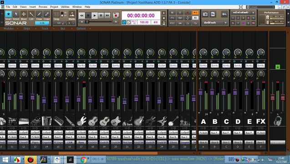Click the drum kit icon on strip 11
The width and height of the screenshot is (290, 164).
coord(12,121)
